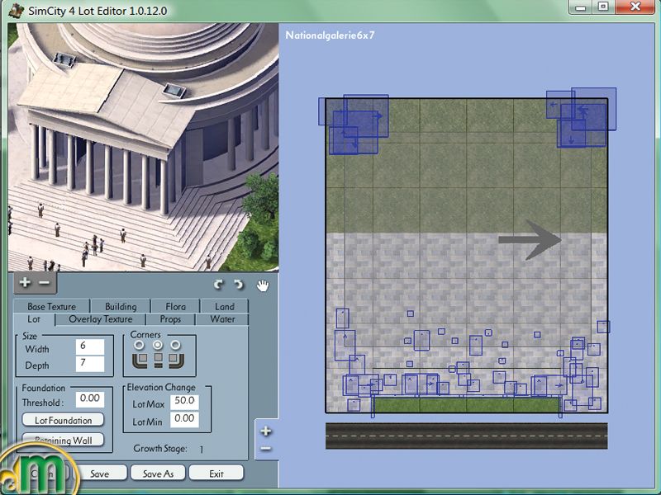Click the Nationalgalerie6x7 lot name
This screenshot has height=495, width=661.
(x=330, y=35)
